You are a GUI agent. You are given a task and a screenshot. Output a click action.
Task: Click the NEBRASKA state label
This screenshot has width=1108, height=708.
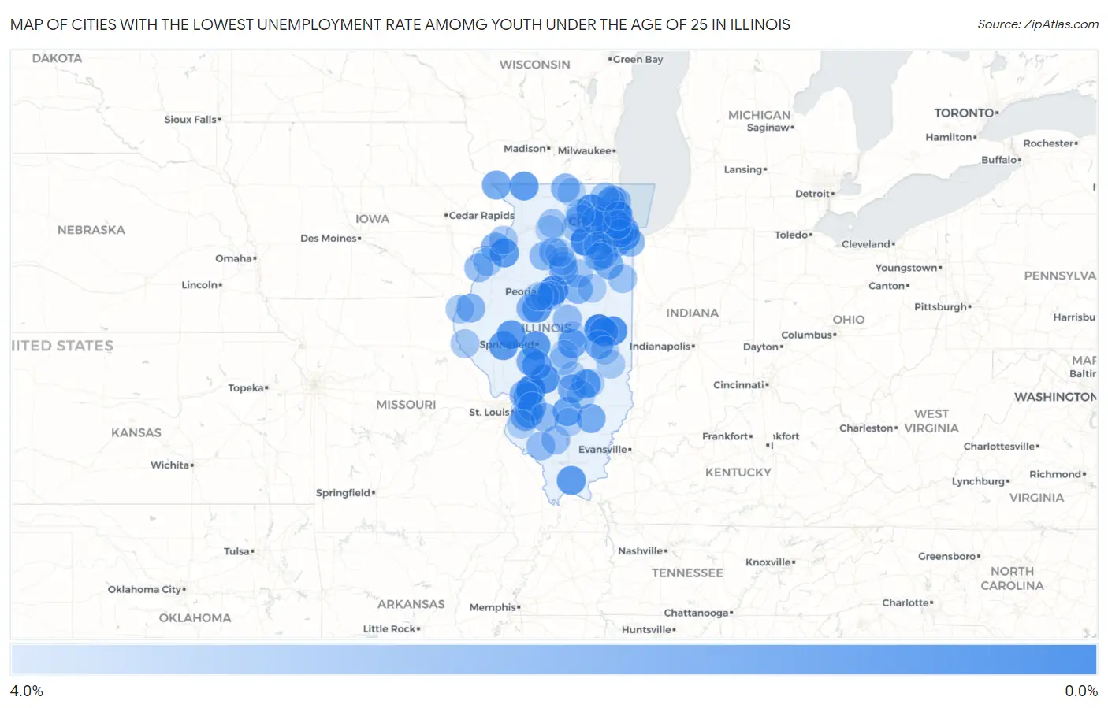pyautogui.click(x=91, y=230)
